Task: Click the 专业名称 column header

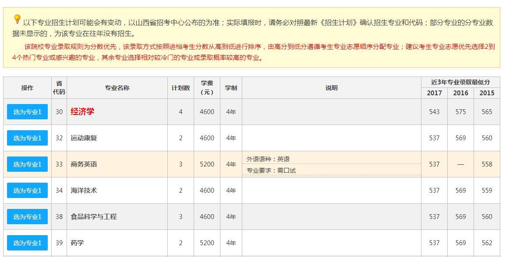Action: click(x=117, y=88)
